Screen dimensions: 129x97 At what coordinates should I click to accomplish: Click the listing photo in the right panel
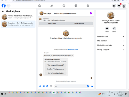point(111,15)
